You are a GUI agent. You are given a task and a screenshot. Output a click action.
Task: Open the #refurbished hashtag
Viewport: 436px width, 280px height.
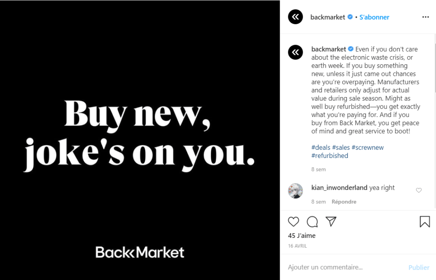[x=330, y=156]
